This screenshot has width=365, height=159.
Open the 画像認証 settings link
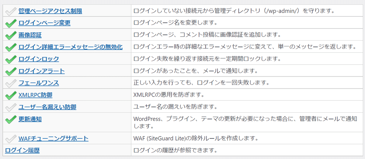pos(30,35)
